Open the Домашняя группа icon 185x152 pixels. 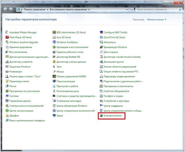point(101,62)
